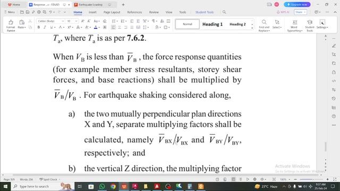This screenshot has height=191, width=340.
Task: Click the search magnifier in ribbon tabs
Action: click(224, 12)
